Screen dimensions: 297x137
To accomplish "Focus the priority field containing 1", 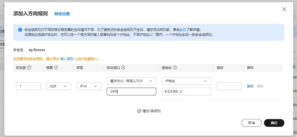I will [28, 86].
